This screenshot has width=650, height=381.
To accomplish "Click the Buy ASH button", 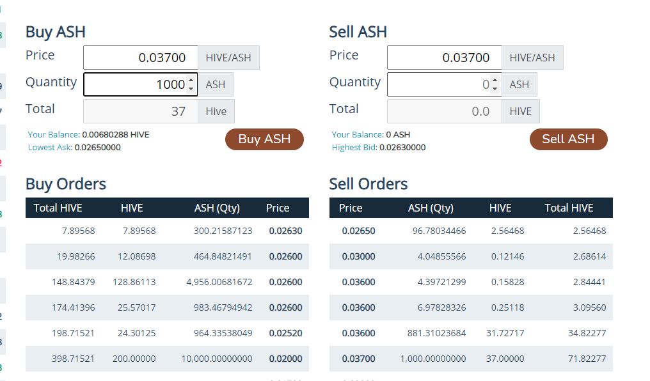I will tap(264, 139).
